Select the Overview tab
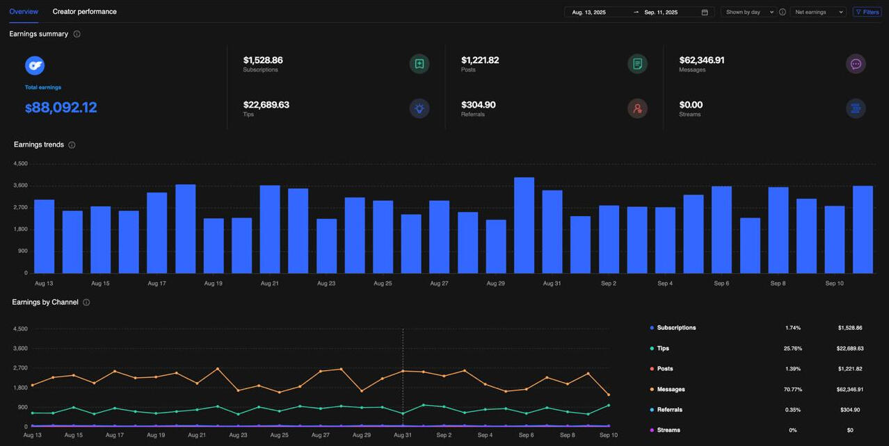The image size is (889, 446). [x=24, y=12]
